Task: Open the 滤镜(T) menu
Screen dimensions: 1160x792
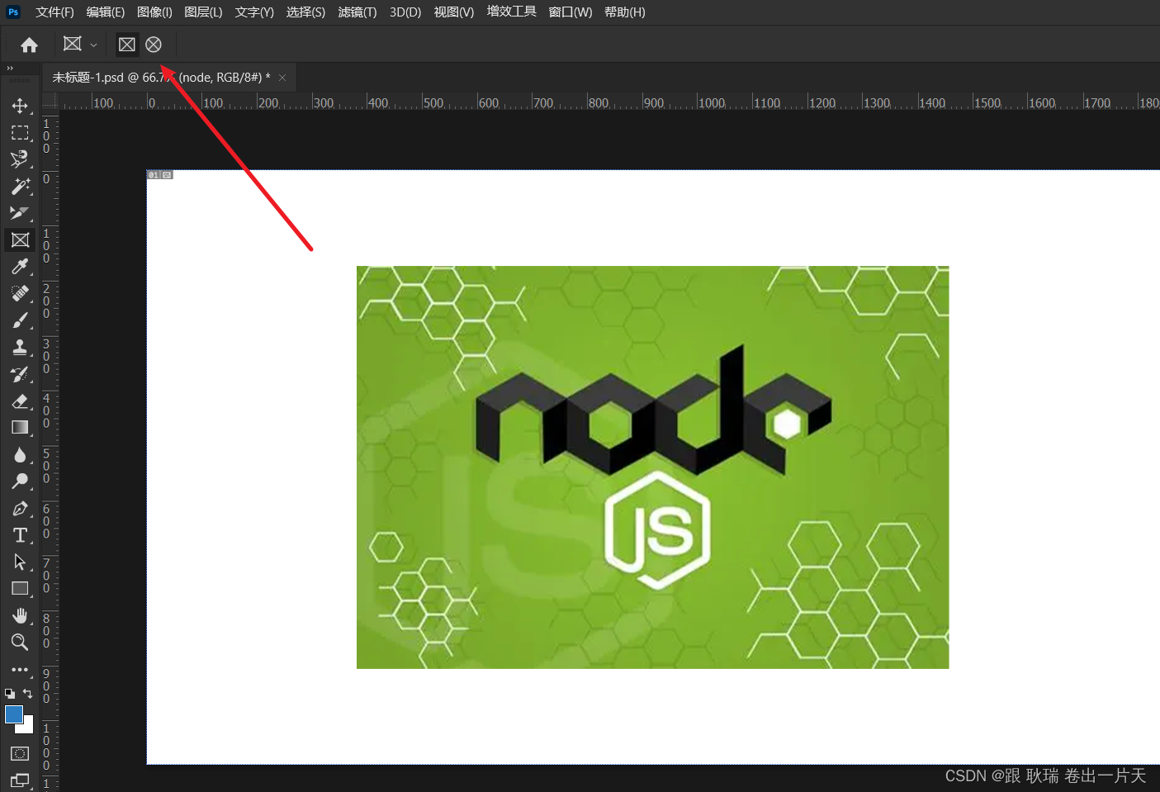Action: coord(357,12)
